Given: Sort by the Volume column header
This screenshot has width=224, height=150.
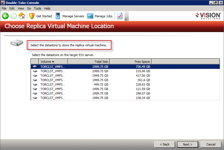Looking at the screenshot, I should pyautogui.click(x=53, y=62).
